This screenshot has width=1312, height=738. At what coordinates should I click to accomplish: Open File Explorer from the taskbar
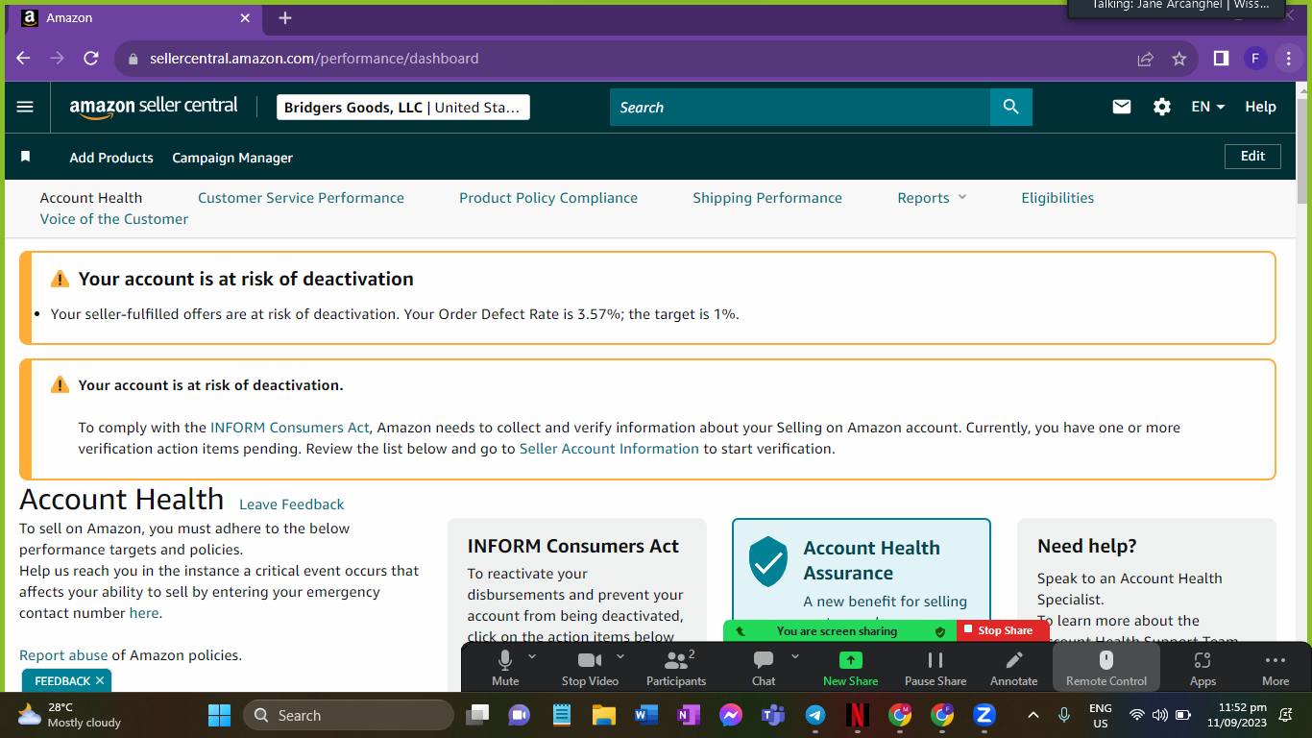[603, 715]
